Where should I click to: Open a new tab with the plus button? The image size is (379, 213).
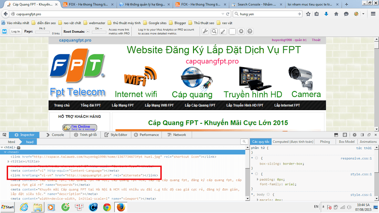tap(346, 4)
